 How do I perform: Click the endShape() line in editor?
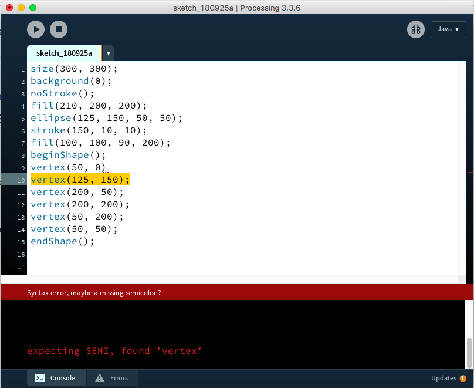click(x=62, y=241)
